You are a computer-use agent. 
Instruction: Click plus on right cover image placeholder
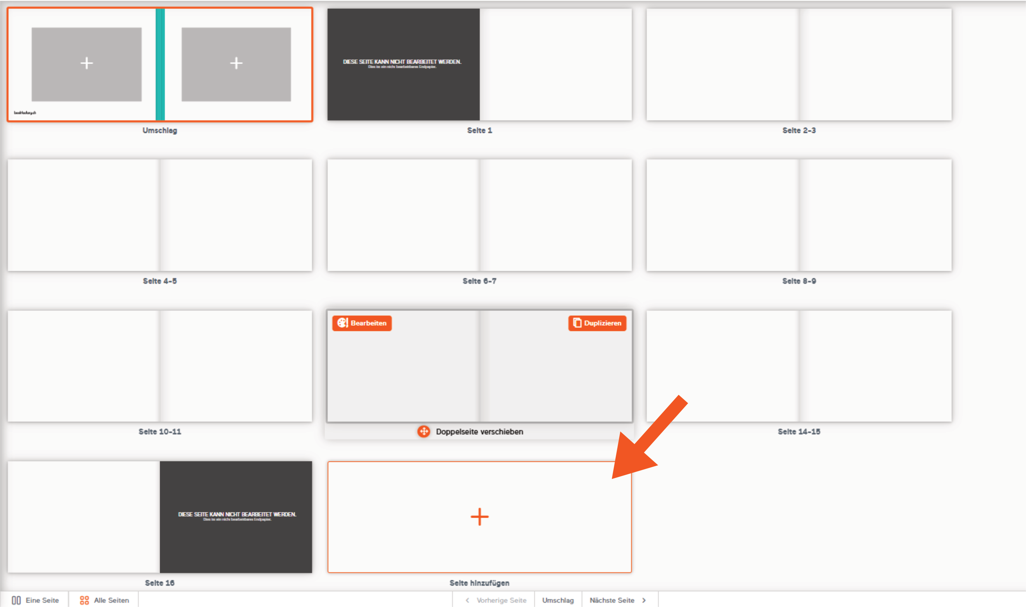click(x=236, y=63)
